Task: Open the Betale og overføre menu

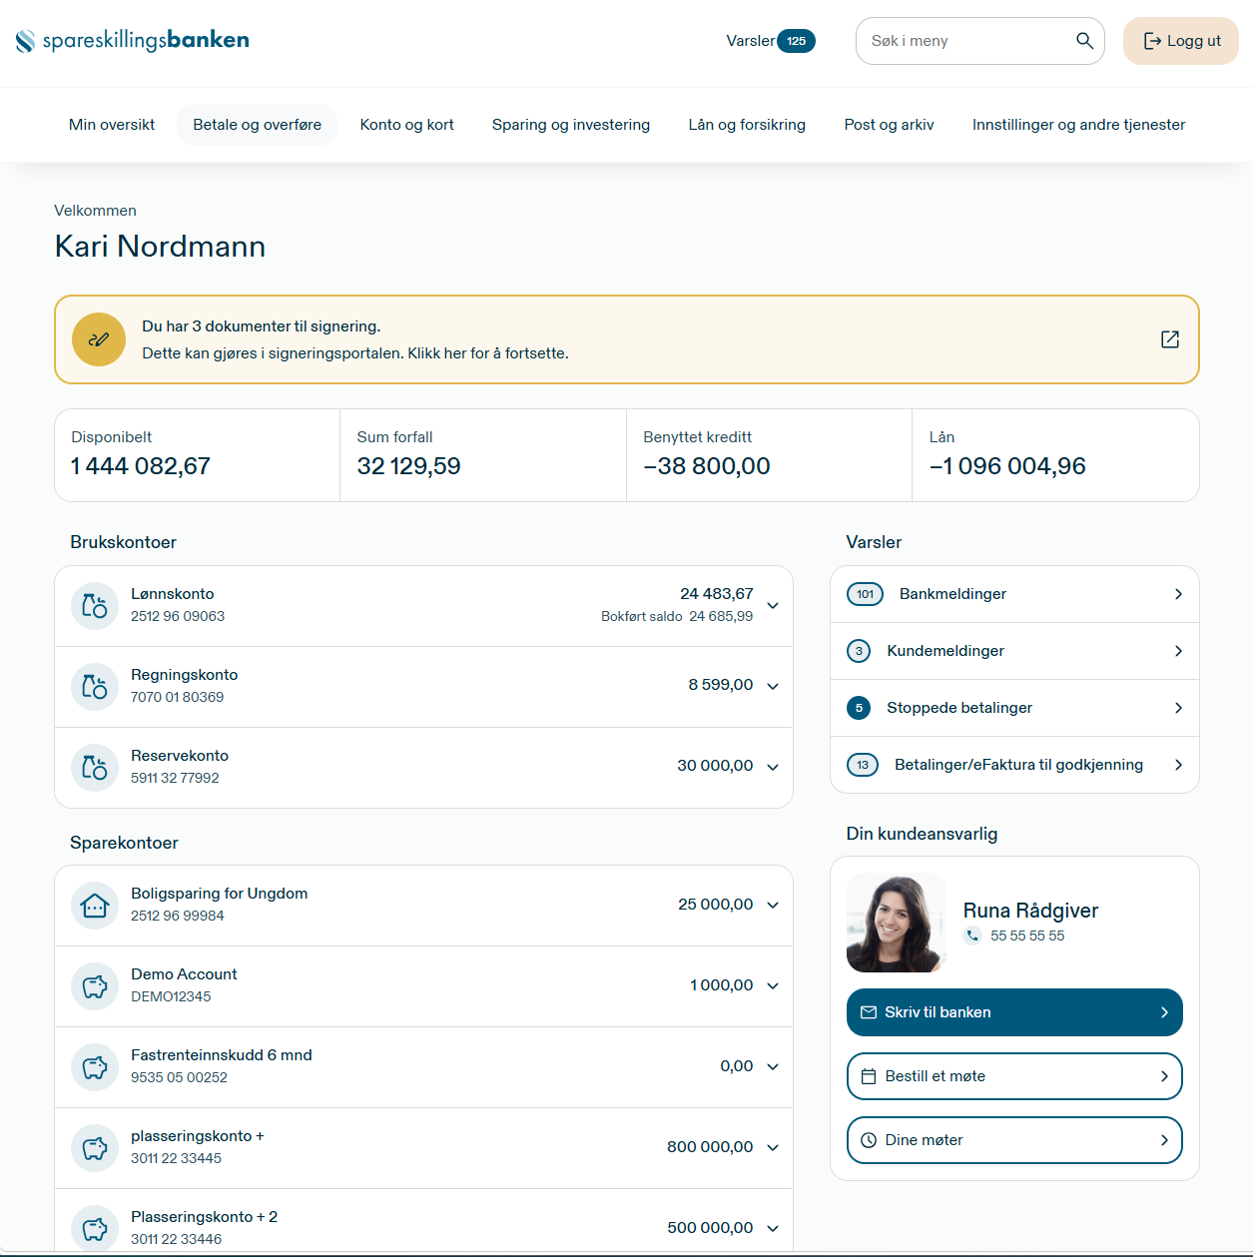Action: click(258, 125)
